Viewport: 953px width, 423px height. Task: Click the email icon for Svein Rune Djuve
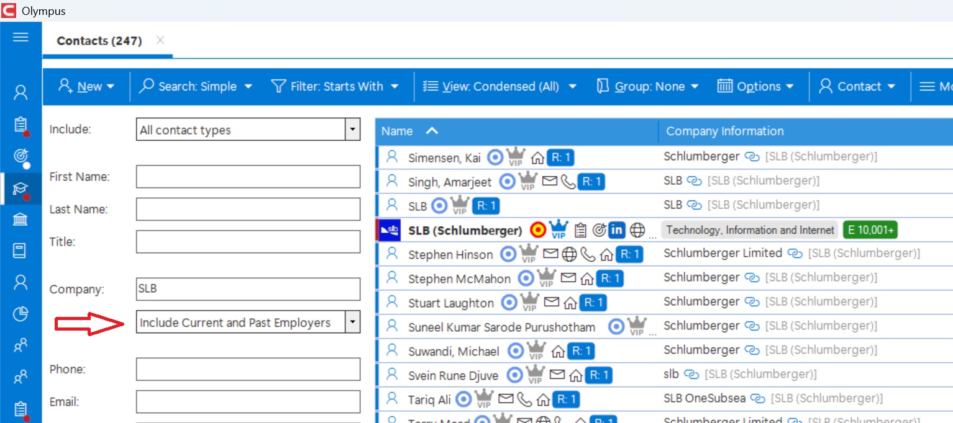pos(558,375)
